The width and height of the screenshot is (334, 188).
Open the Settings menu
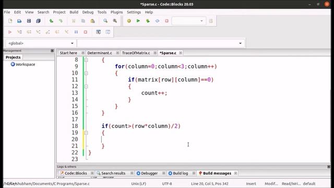click(134, 12)
